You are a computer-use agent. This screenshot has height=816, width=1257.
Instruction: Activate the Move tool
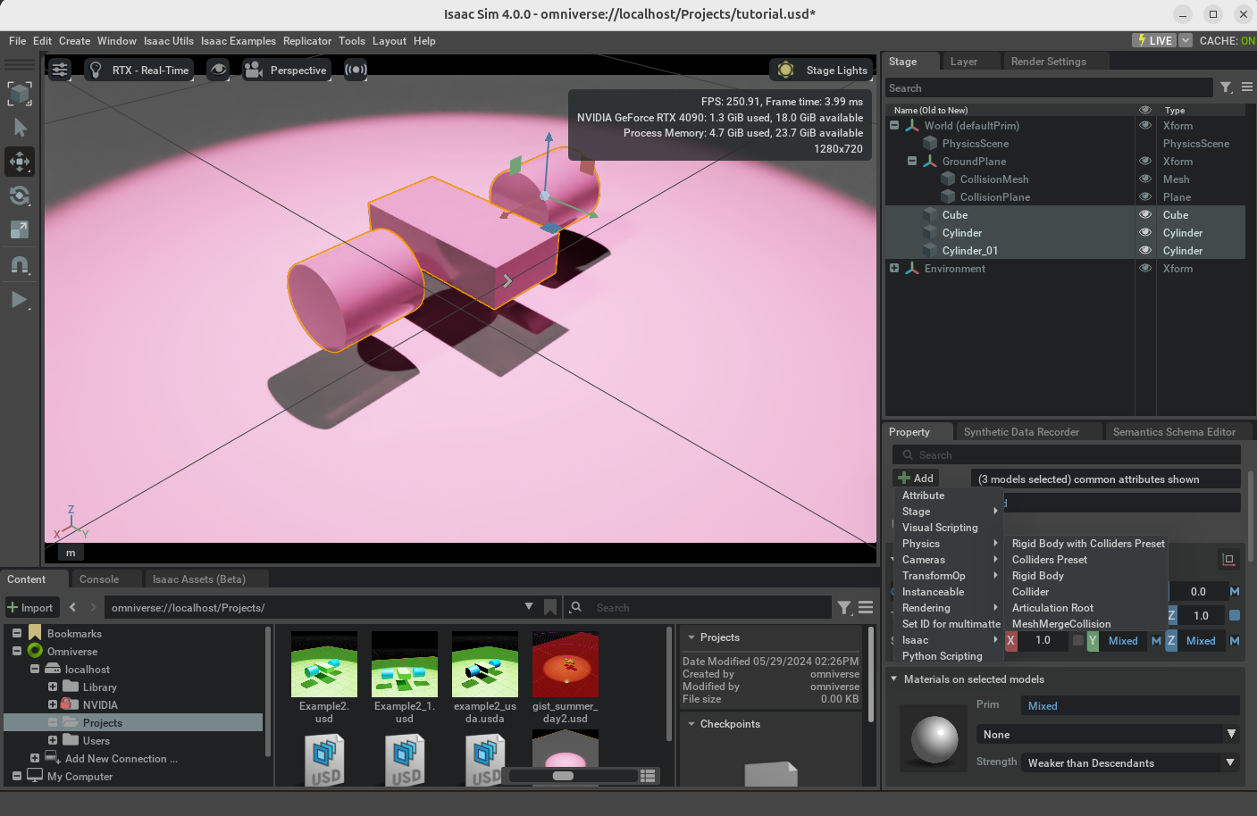point(20,162)
